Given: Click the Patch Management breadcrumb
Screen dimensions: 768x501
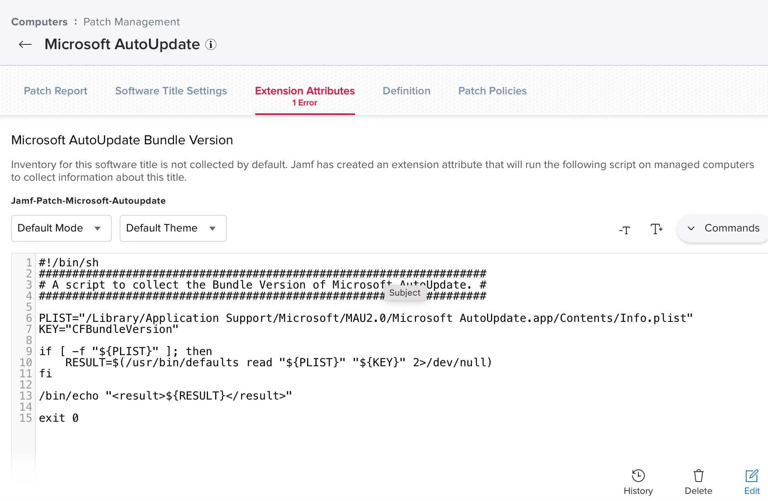Looking at the screenshot, I should coord(131,22).
